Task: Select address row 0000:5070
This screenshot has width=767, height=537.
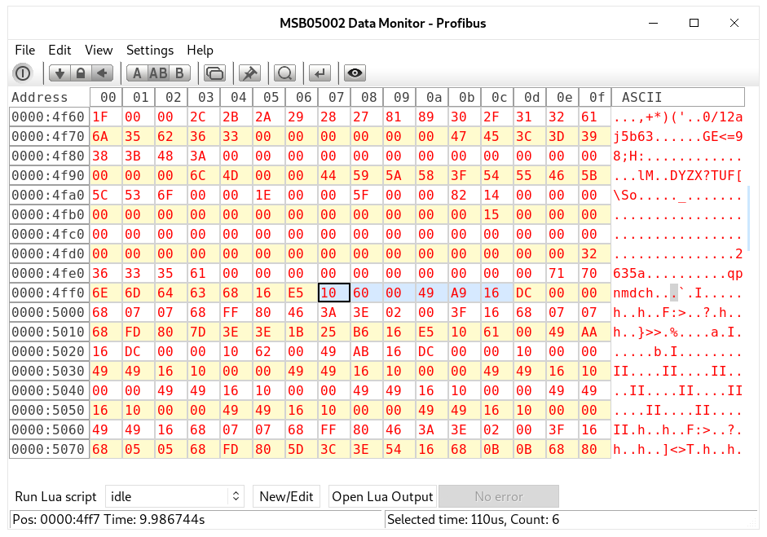Action: click(x=48, y=450)
